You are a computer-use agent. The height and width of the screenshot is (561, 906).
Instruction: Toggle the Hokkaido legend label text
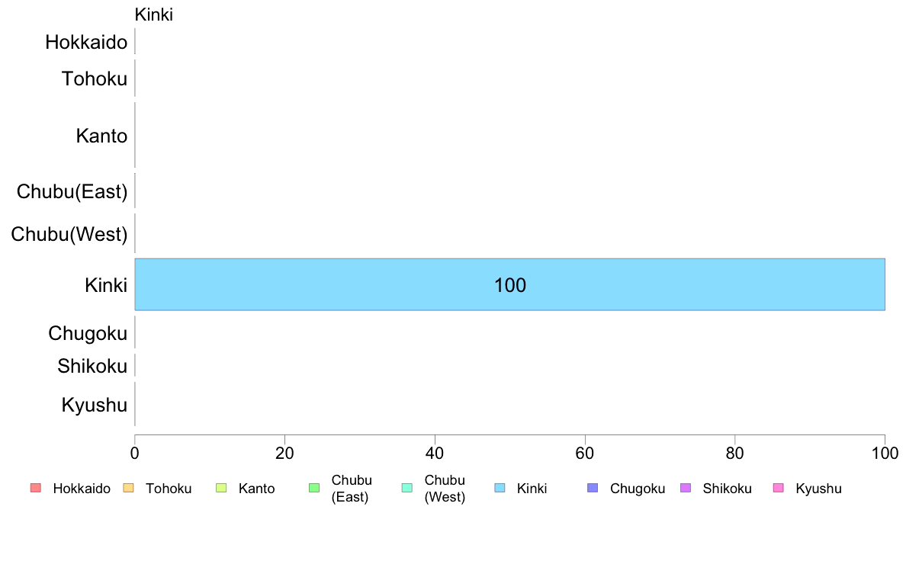click(82, 489)
